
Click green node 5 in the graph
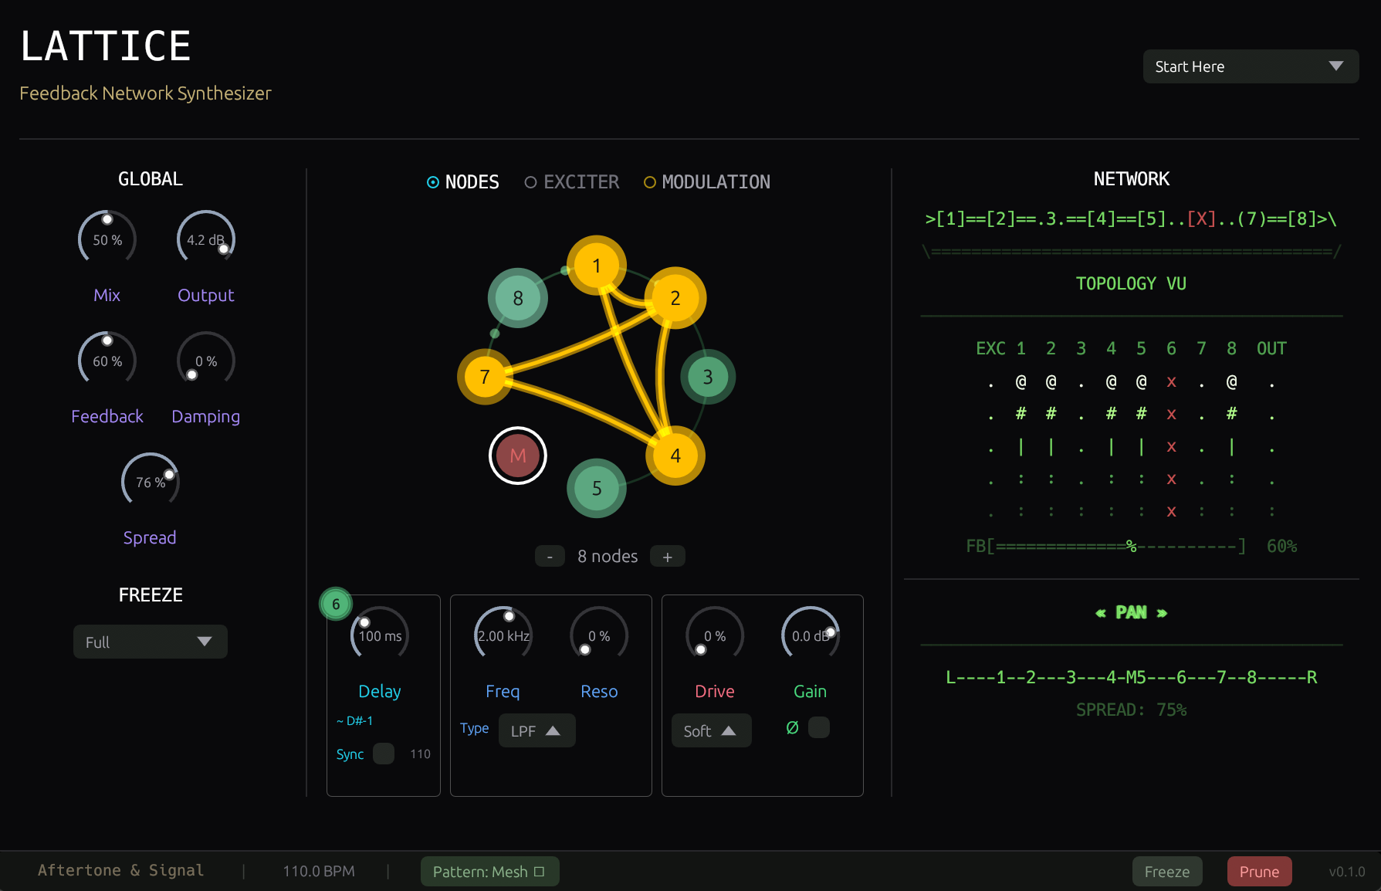(x=596, y=488)
